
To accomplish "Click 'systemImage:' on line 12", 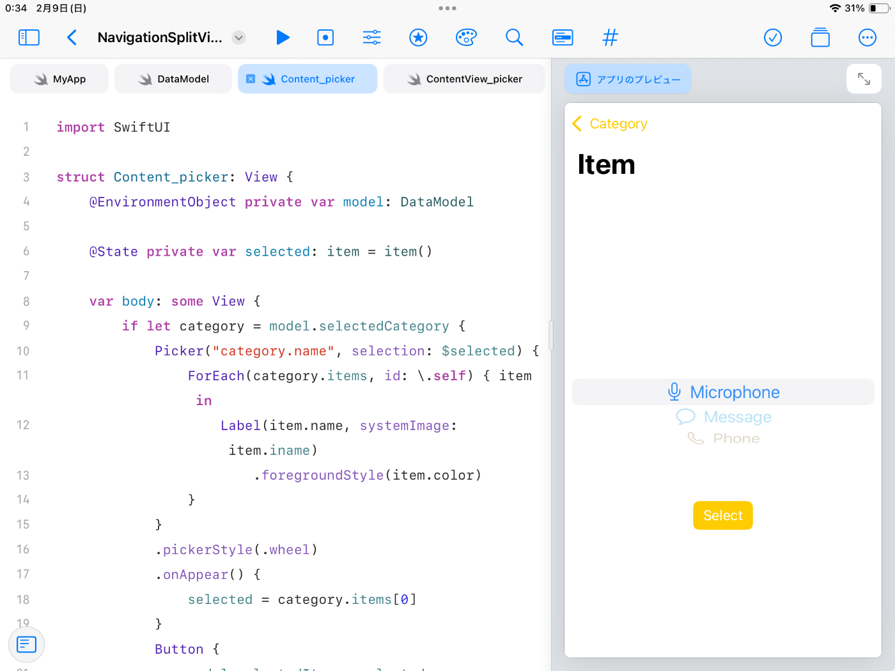I will click(408, 426).
